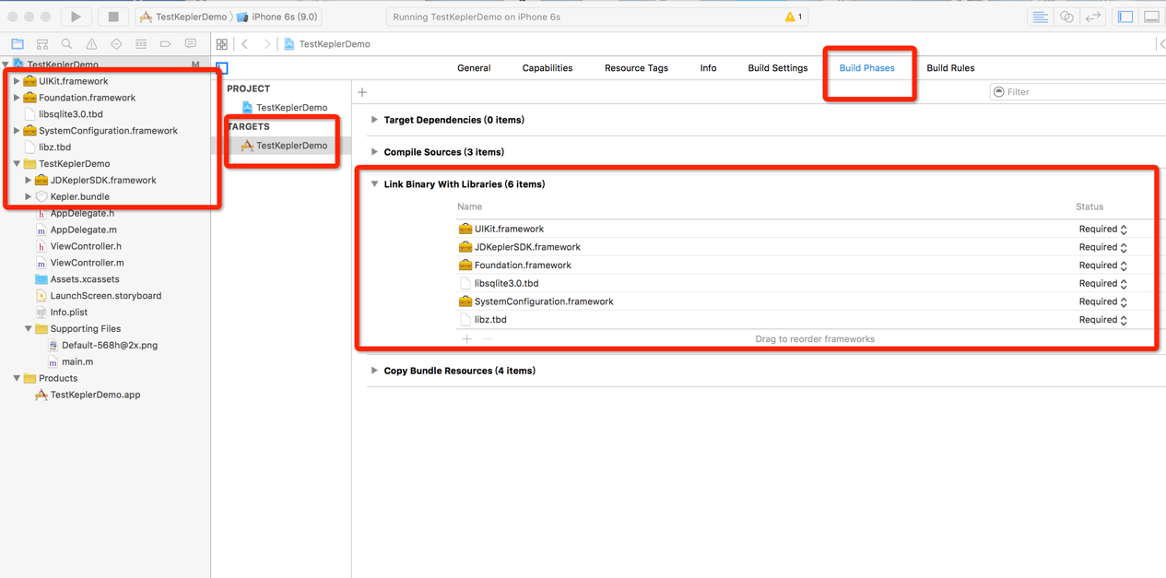The image size is (1166, 578).
Task: Show the Report navigator
Action: [x=191, y=44]
